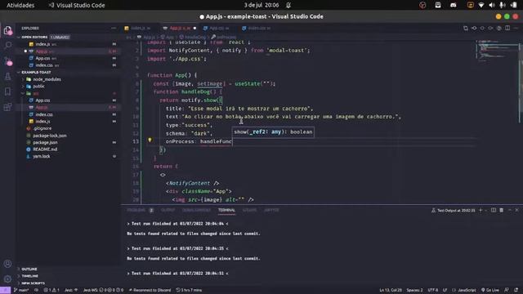Open the Manage gear icon
Screen dimensions: 523x294
(x=7, y=278)
